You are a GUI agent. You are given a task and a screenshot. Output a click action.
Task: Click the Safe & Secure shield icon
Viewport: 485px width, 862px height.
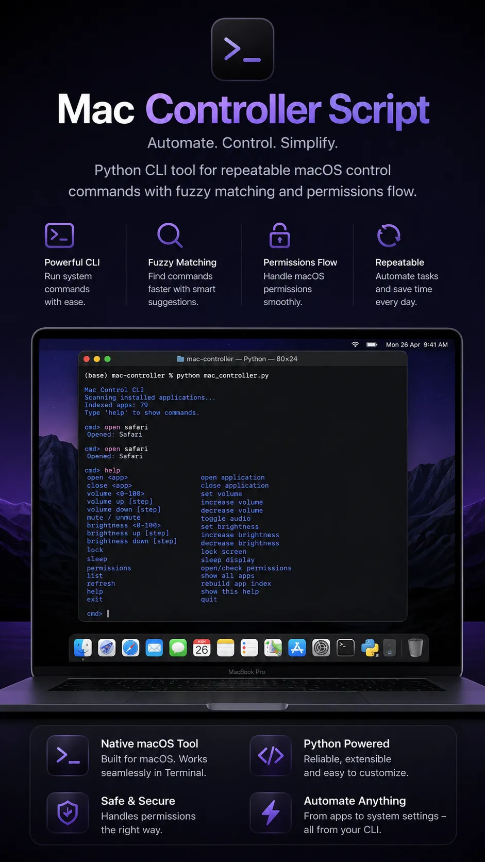(x=68, y=813)
